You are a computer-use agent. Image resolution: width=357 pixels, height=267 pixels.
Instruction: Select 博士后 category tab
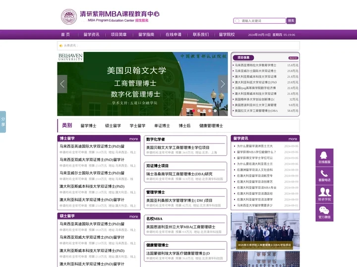pyautogui.click(x=184, y=126)
